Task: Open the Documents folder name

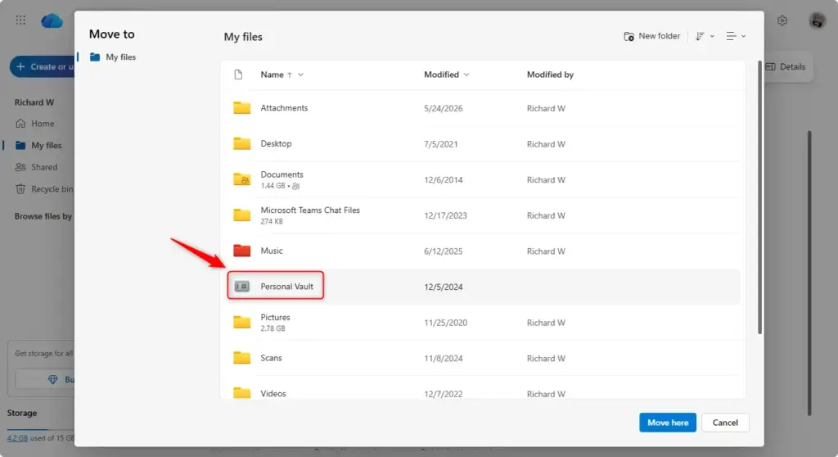Action: click(x=282, y=174)
